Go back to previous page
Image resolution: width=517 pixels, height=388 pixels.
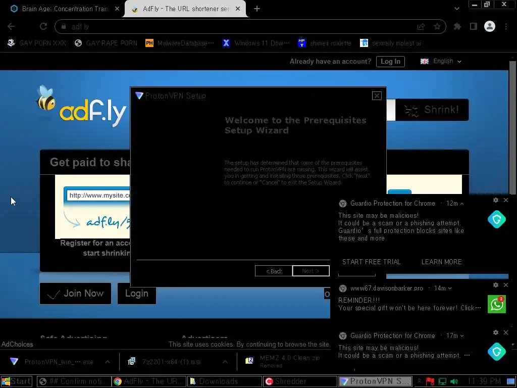tap(11, 26)
